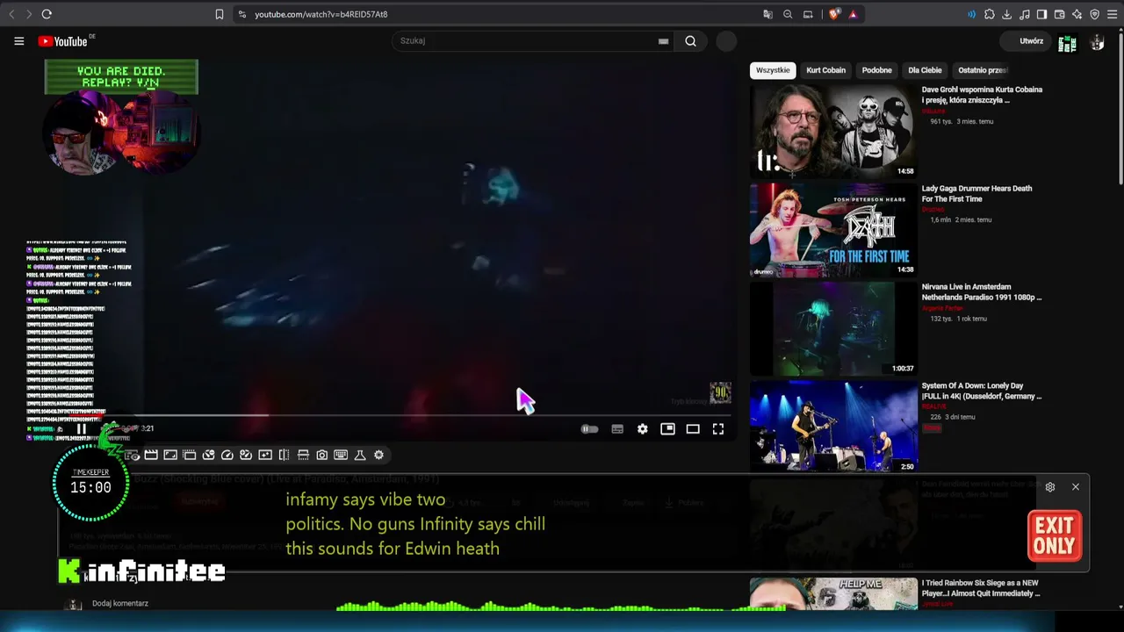Pause the video with the pause button

click(81, 429)
